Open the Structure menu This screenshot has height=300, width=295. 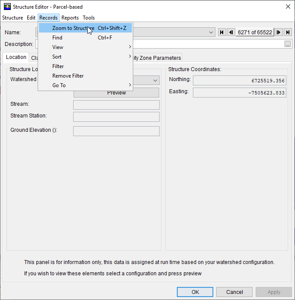click(x=13, y=18)
